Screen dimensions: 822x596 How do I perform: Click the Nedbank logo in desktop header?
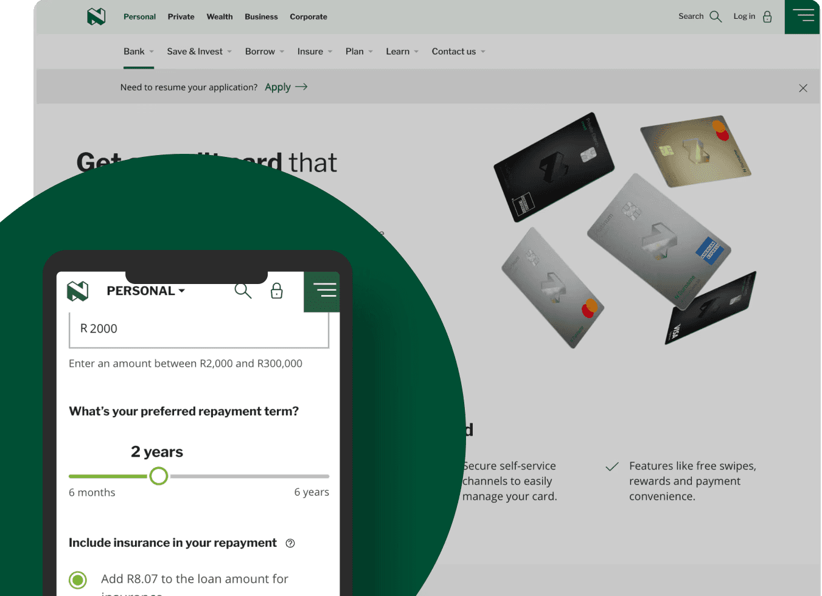(96, 16)
